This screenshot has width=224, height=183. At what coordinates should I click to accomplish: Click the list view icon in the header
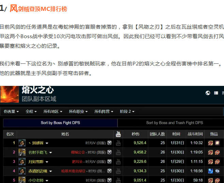point(217,93)
